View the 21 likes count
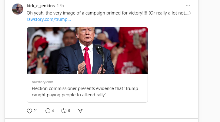 (x=36, y=111)
